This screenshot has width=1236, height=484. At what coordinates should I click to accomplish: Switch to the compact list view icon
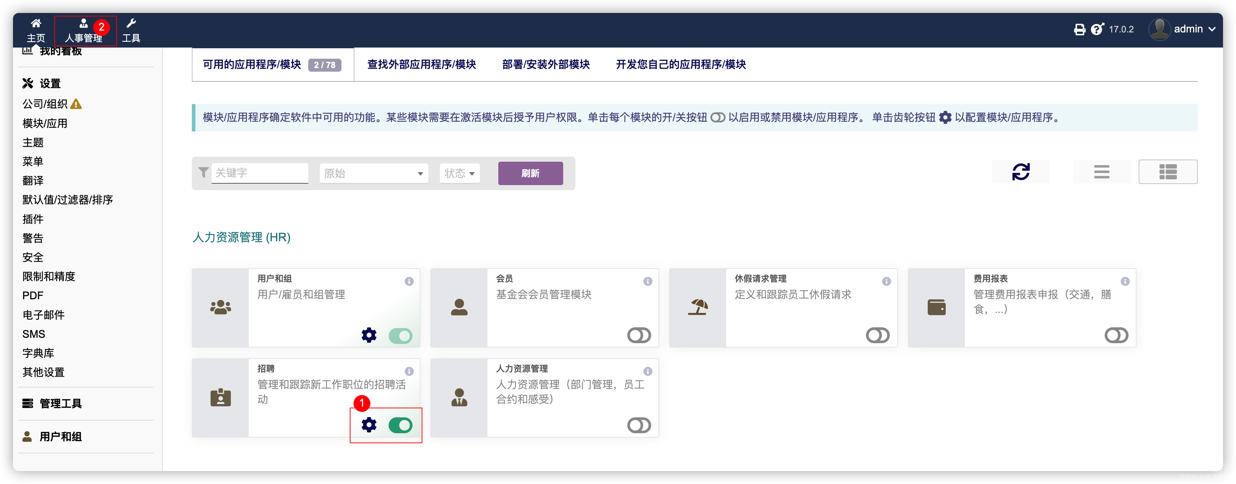pyautogui.click(x=1101, y=171)
